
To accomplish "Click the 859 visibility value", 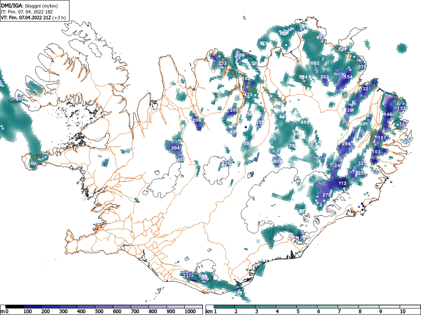I will point(305,122).
